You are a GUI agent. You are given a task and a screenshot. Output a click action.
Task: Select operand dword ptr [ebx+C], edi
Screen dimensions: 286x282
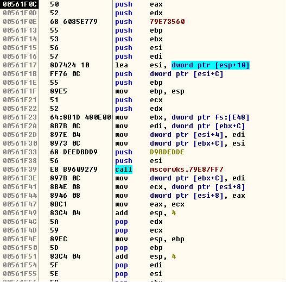[198, 178]
